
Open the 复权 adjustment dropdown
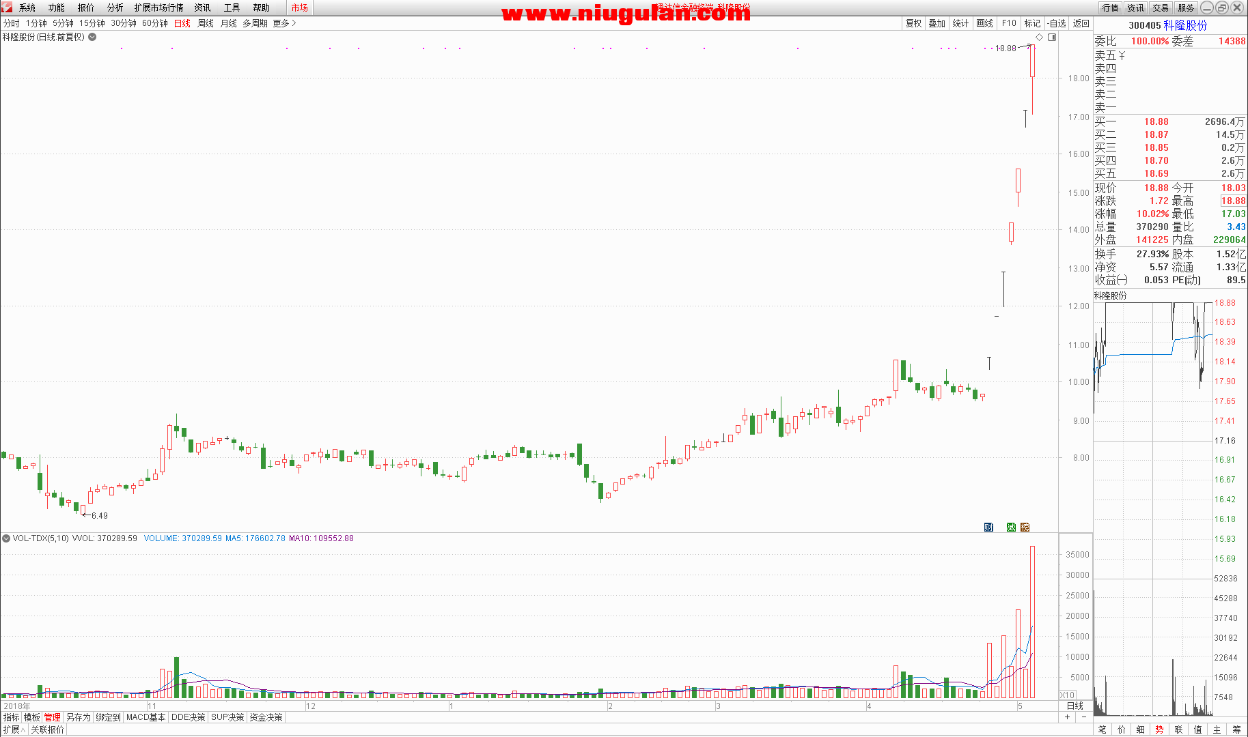(914, 23)
